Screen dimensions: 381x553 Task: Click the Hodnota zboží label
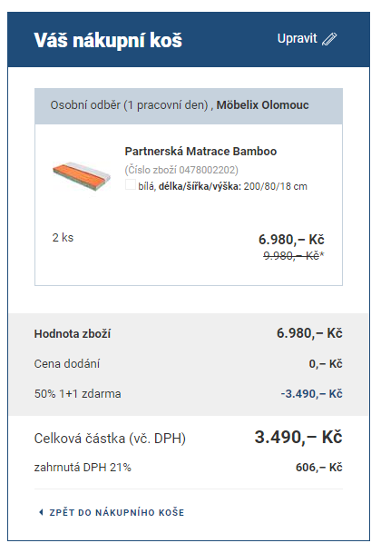73,333
